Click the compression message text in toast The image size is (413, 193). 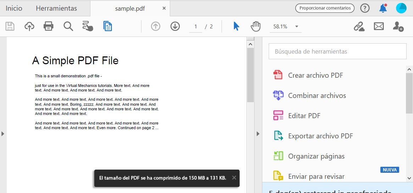coord(162,178)
